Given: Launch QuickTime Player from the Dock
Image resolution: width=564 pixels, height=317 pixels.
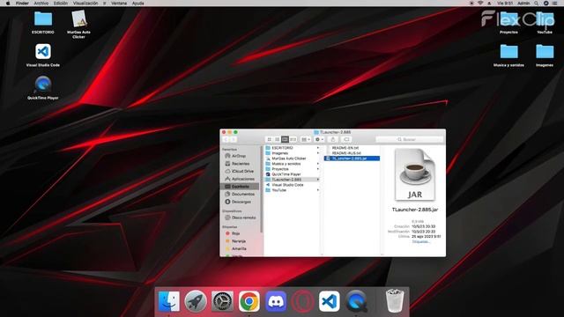Looking at the screenshot, I should [x=356, y=301].
